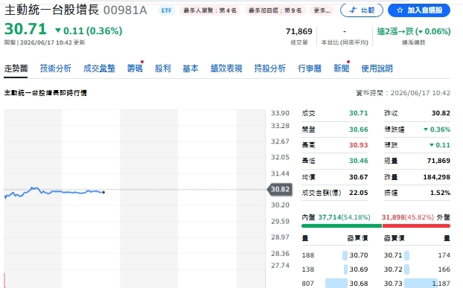Open the 最多人瀏覽 第4名 ranking tag
Viewport: 463px width, 288px height.
[x=210, y=10]
